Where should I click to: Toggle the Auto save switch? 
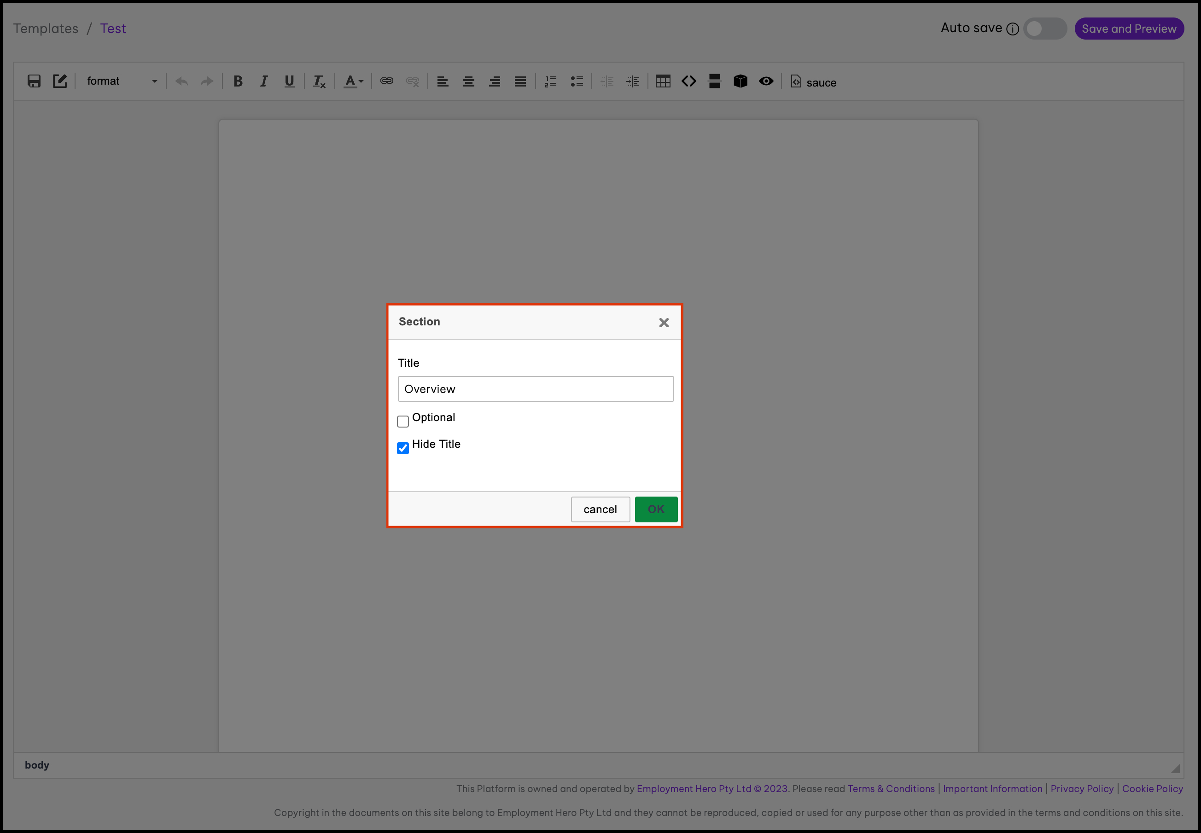coord(1044,28)
